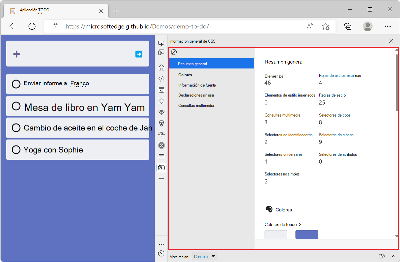Click Selectores de identificadores label
The width and height of the screenshot is (400, 262).
point(289,135)
